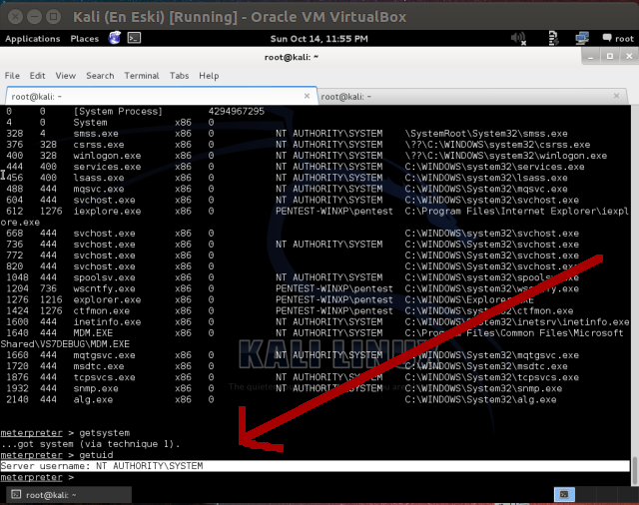Click the wscntfy.exe process name
This screenshot has width=639, height=505.
point(104,288)
